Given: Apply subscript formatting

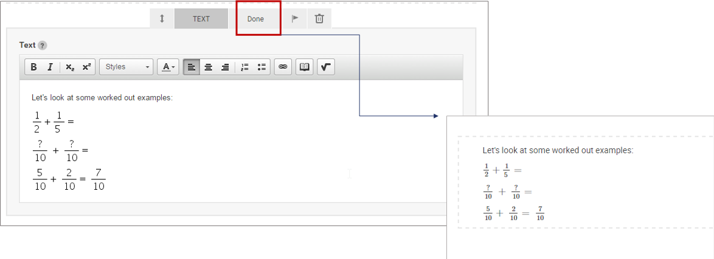Looking at the screenshot, I should [70, 67].
